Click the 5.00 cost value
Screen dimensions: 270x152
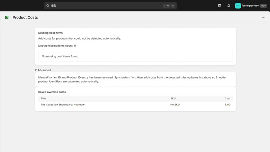click(227, 105)
